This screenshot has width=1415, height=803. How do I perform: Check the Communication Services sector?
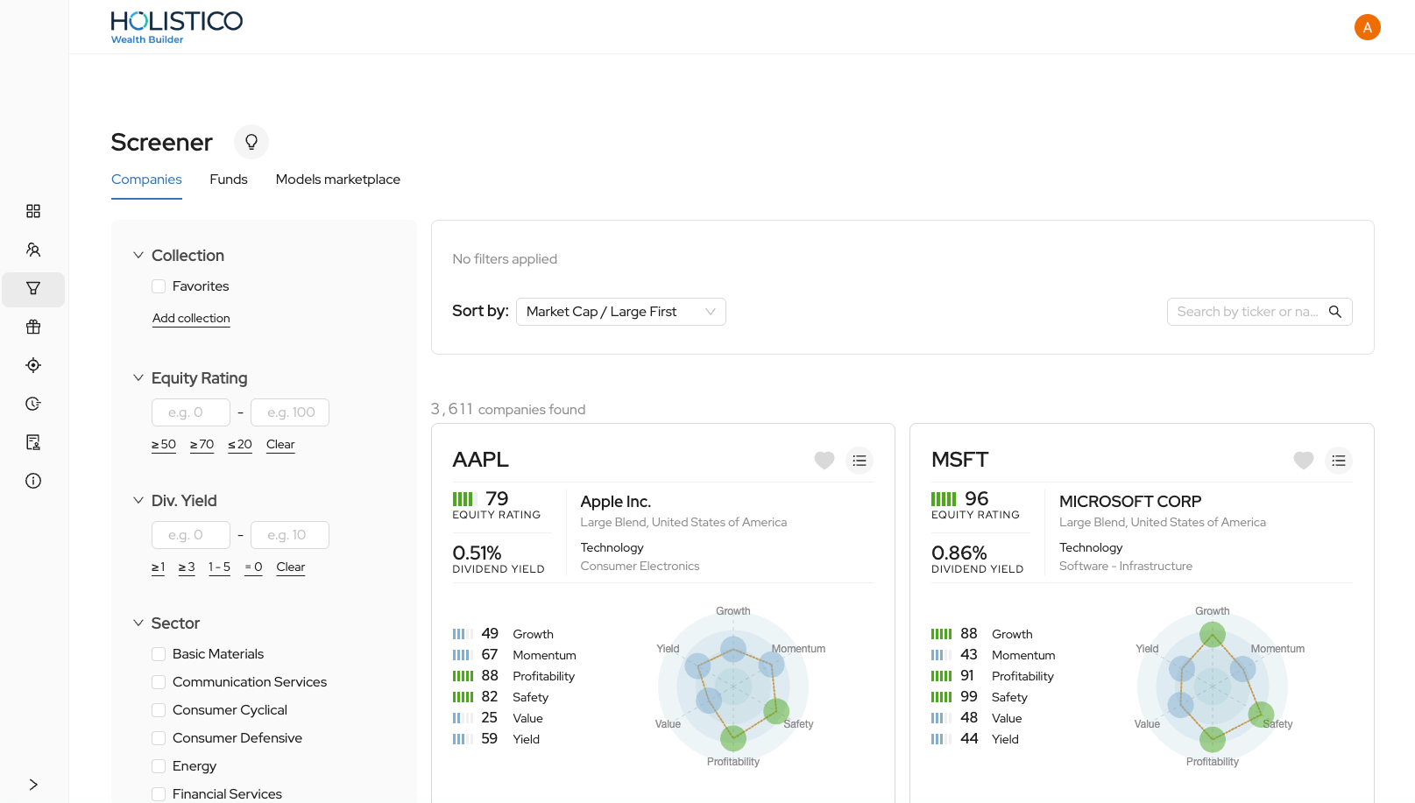(159, 682)
